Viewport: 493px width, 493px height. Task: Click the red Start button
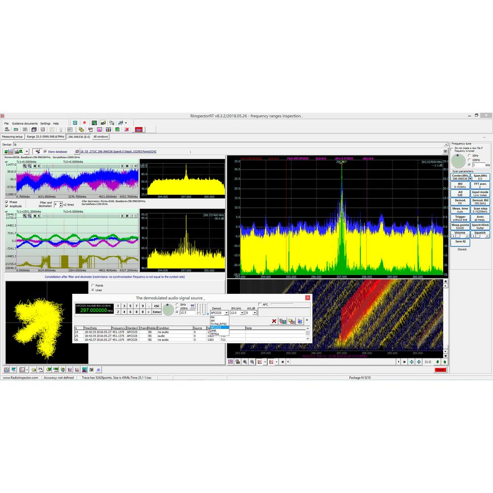[440, 370]
